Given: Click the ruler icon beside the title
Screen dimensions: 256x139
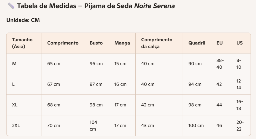Looking at the screenshot, I should pos(11,6).
